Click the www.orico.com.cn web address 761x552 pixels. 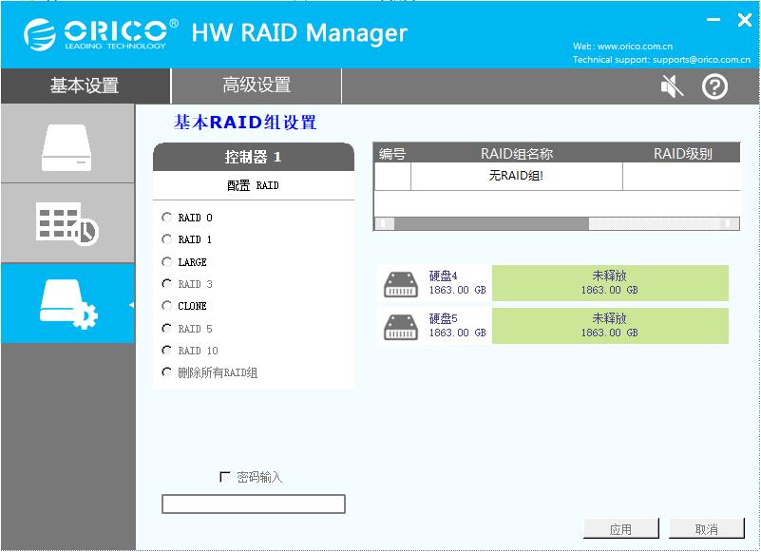(635, 47)
